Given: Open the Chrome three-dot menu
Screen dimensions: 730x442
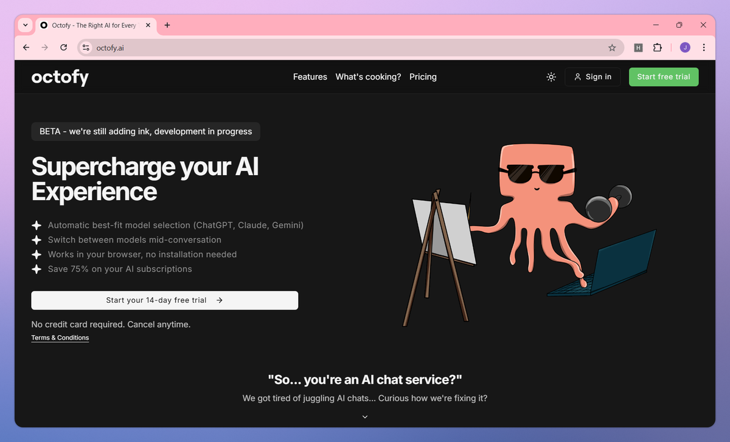Looking at the screenshot, I should [x=704, y=47].
